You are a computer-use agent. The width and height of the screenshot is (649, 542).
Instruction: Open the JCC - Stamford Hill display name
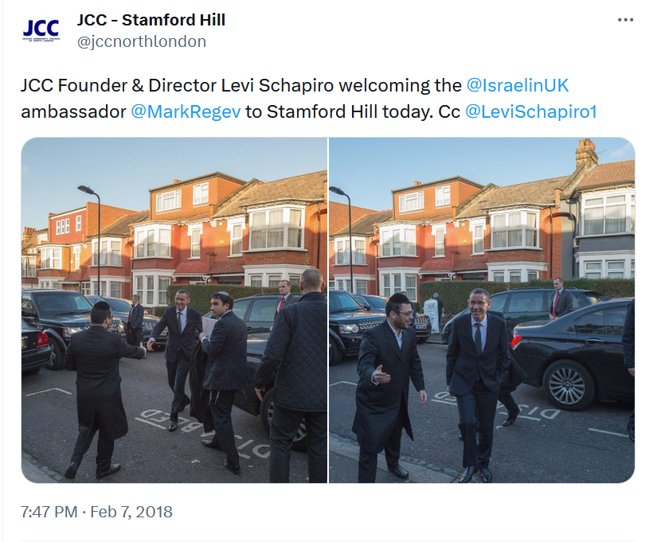[x=151, y=20]
